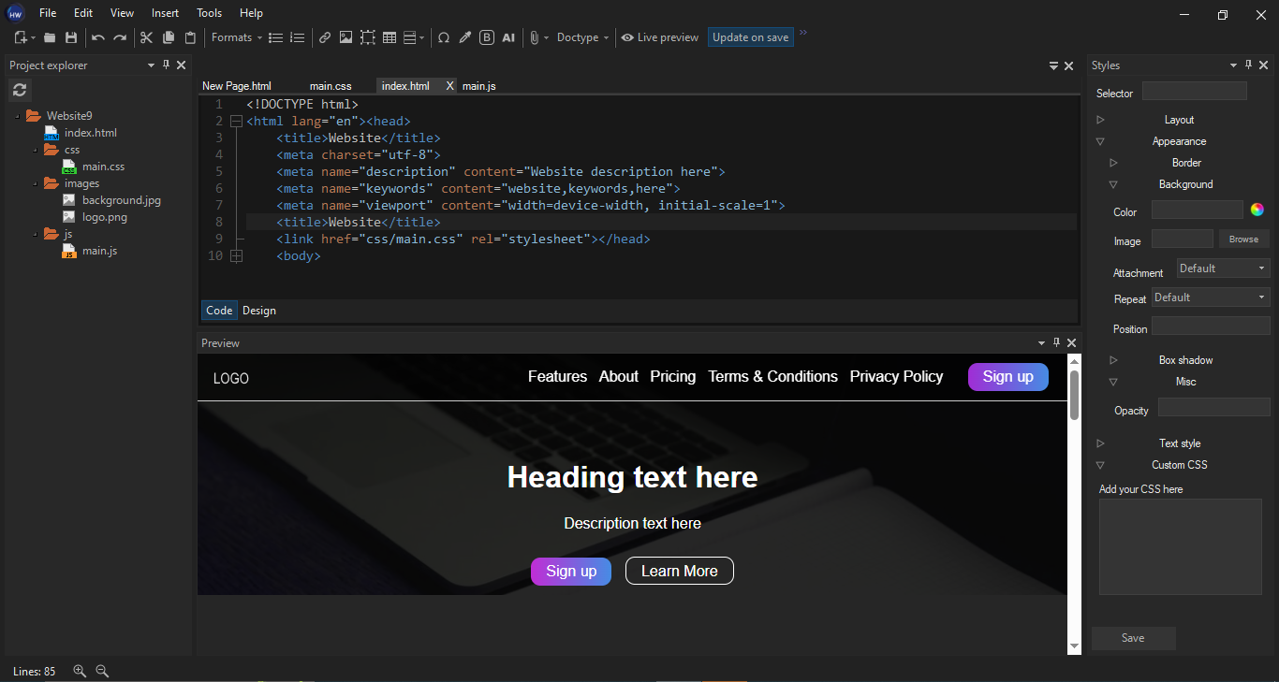Click the Learn More button in preview
Viewport: 1279px width, 682px height.
click(x=679, y=571)
